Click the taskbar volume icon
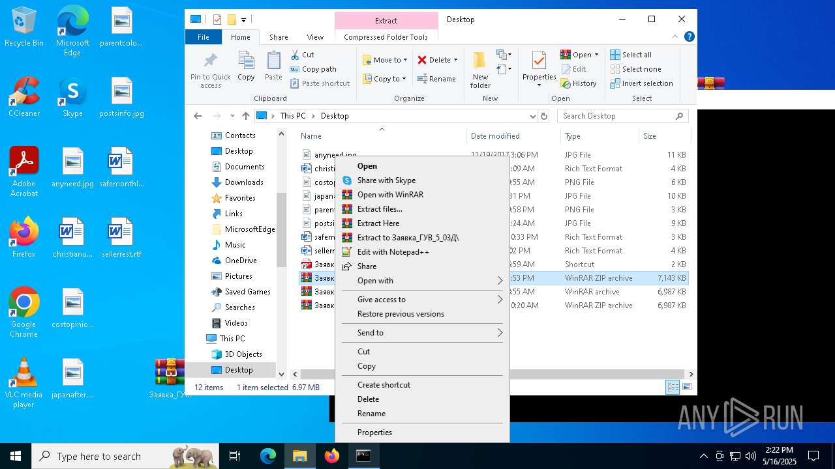 coord(750,456)
